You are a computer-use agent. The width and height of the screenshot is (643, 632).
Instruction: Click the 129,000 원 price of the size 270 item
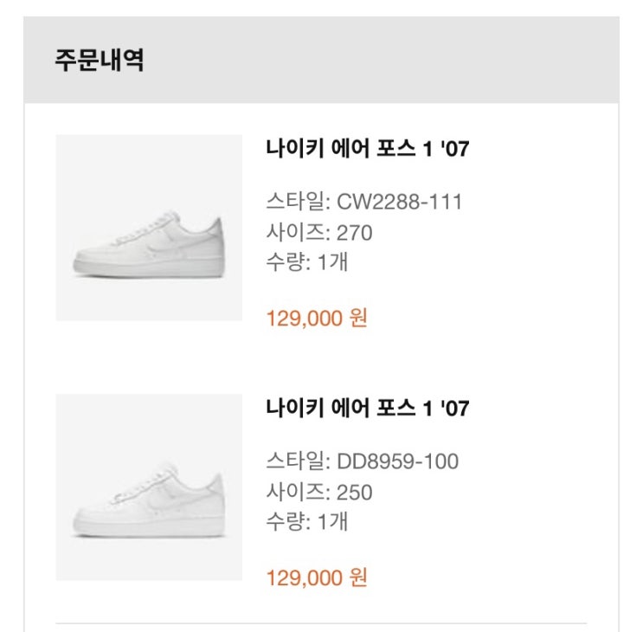317,318
